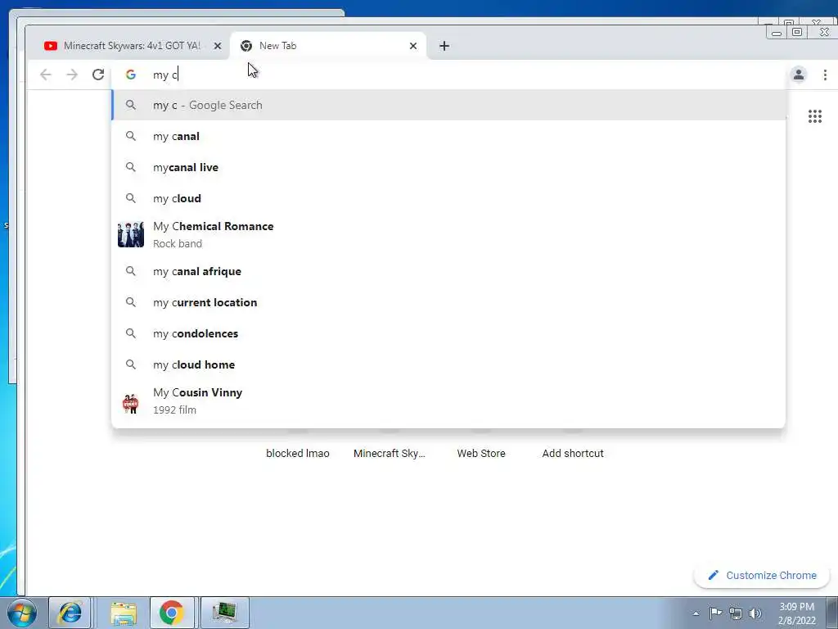Click the My Cousin Vinny poster thumbnail
This screenshot has width=838, height=629.
[131, 403]
